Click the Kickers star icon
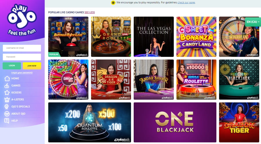Image resolution: width=261 pixels, height=144 pixels. point(7,93)
